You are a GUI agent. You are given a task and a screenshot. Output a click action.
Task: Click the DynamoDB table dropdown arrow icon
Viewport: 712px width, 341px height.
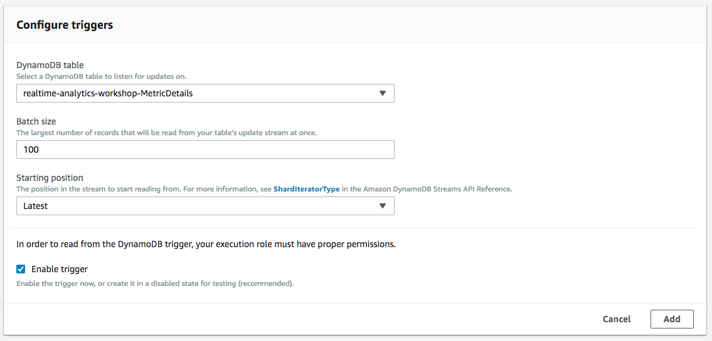coord(382,93)
